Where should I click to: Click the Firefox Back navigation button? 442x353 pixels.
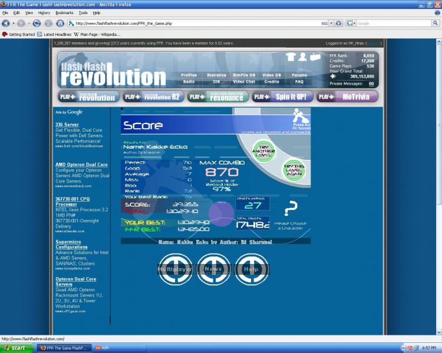[x=6, y=23]
